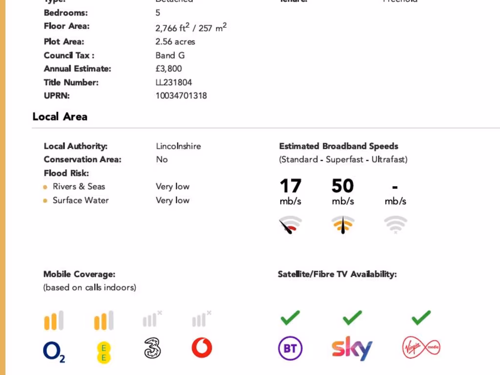This screenshot has height=375, width=500.
Task: Click the BT logo
Action: [x=290, y=349]
